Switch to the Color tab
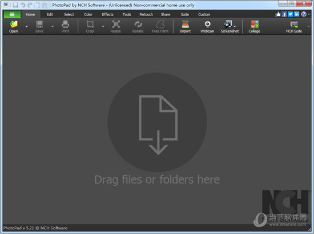The width and height of the screenshot is (314, 234). point(88,14)
